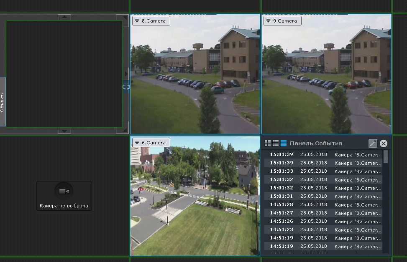Viewport: 407px width, 262px height.
Task: Select the 6.Camera video feed
Action: click(x=195, y=200)
